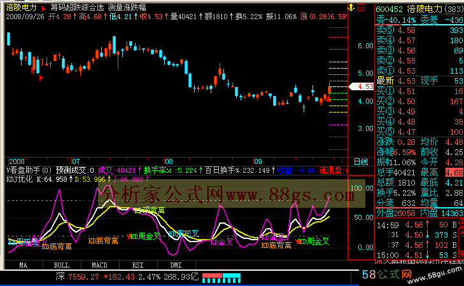Viewport: 464px width, 286px height.
Task: Select the 买② 4.50 bid row
Action: point(419,101)
